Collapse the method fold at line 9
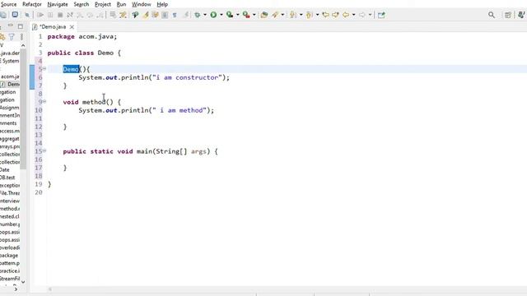Screen dimensions: 527x296 44,101
